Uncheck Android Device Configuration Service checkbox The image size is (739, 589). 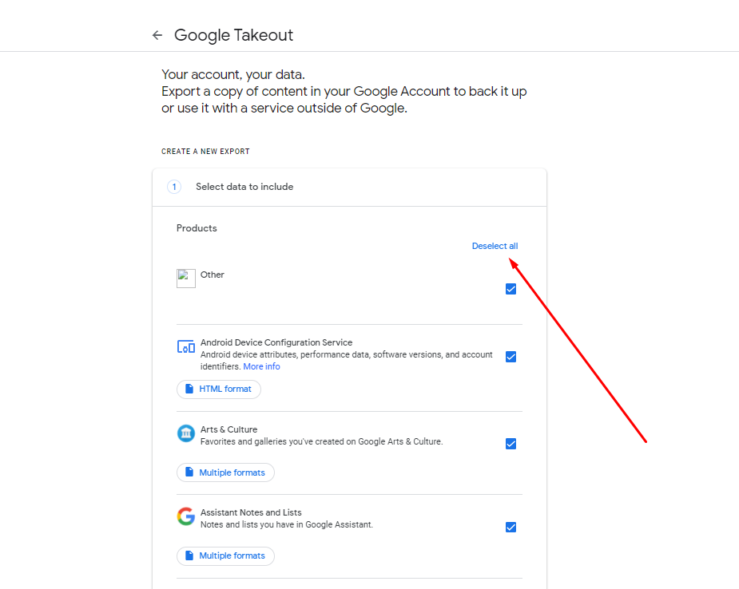(511, 357)
